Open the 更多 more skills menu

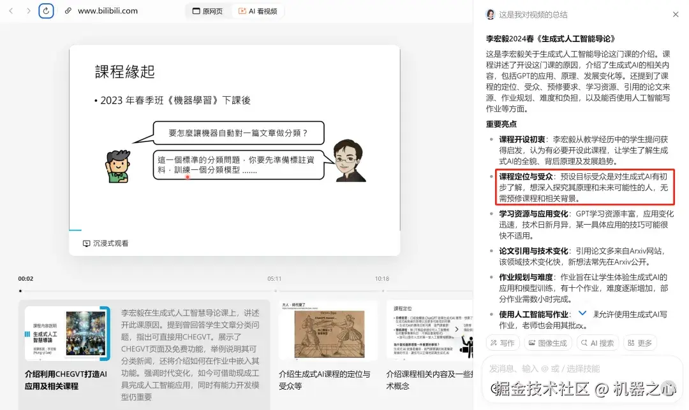(x=640, y=343)
